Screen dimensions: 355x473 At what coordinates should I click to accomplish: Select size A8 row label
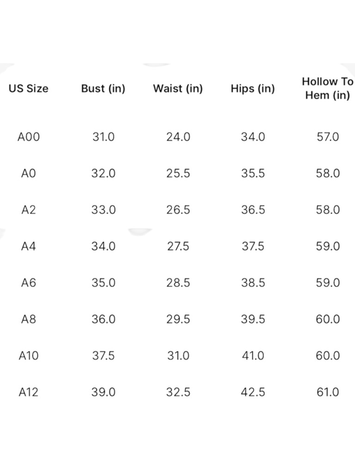click(29, 319)
